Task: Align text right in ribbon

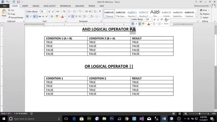Action: click(x=76, y=17)
